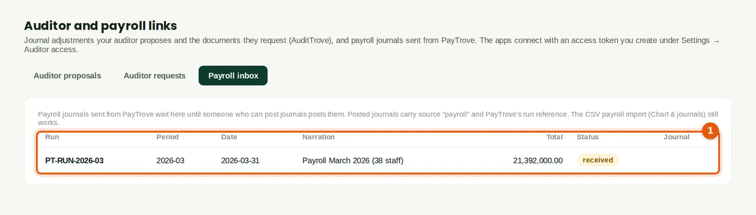
Task: Click the Auditor and payroll links heading
Action: click(x=101, y=25)
